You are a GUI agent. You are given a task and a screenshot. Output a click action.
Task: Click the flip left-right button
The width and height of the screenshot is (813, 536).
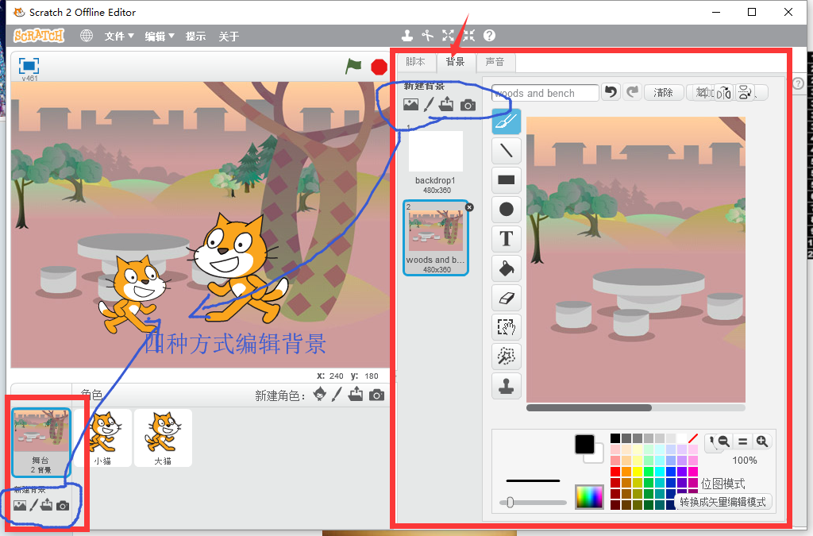[724, 93]
